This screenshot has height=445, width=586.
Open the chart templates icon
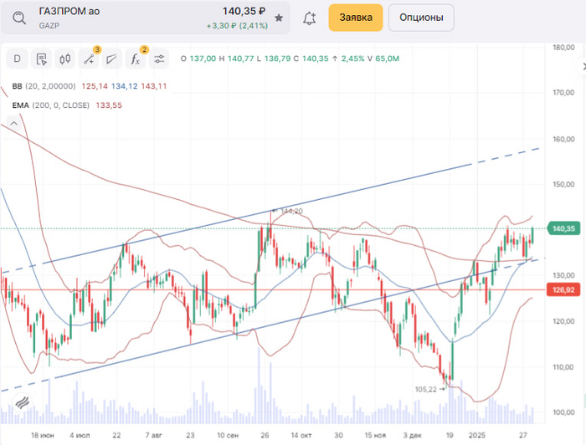click(x=41, y=59)
